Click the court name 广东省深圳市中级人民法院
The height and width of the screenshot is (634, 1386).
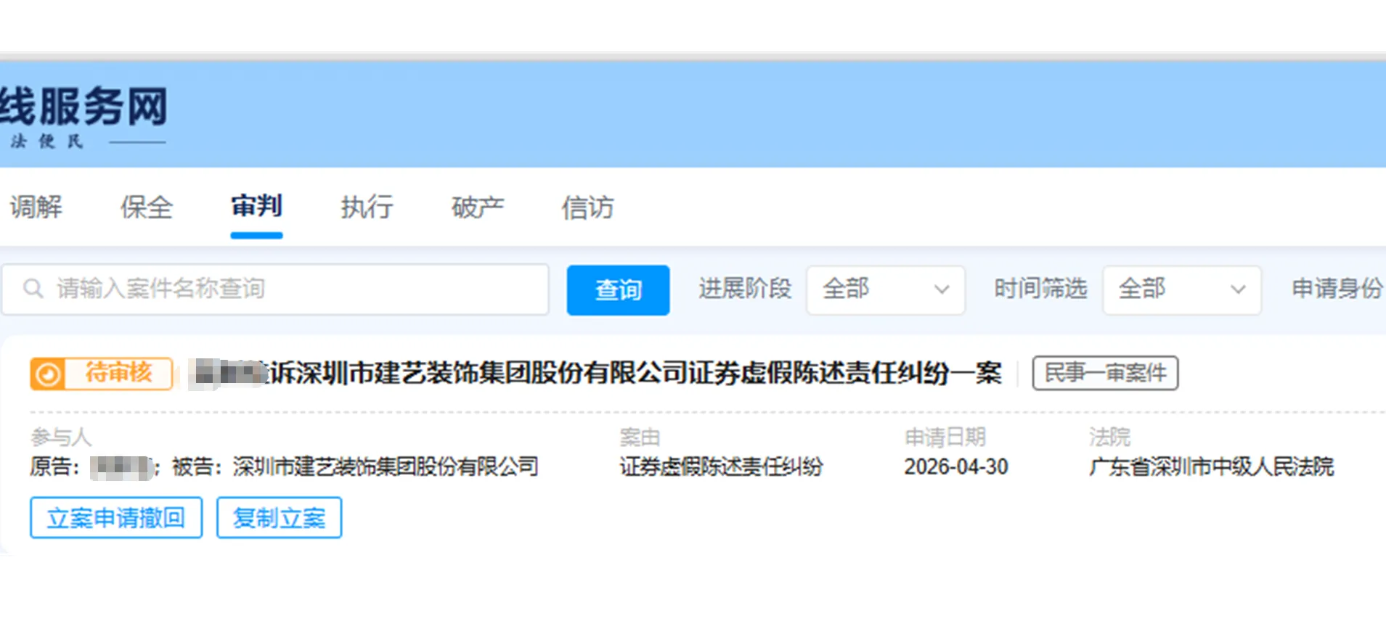(1211, 467)
